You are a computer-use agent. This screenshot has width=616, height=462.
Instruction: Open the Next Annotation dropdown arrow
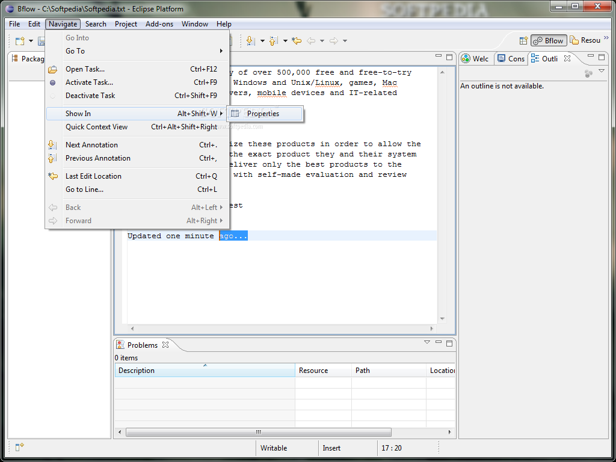tap(262, 41)
